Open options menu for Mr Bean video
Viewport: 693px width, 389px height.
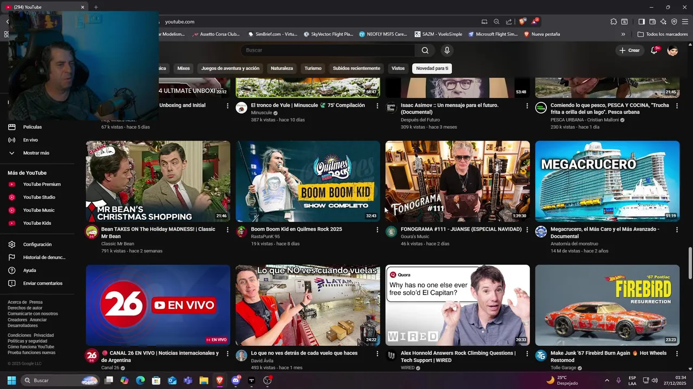tap(227, 230)
